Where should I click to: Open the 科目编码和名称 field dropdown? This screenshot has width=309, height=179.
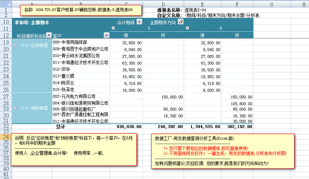(x=49, y=35)
